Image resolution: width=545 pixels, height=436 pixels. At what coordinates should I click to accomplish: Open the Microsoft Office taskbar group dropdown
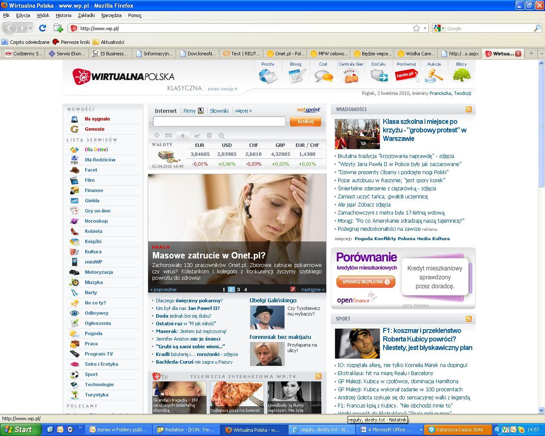click(x=421, y=430)
